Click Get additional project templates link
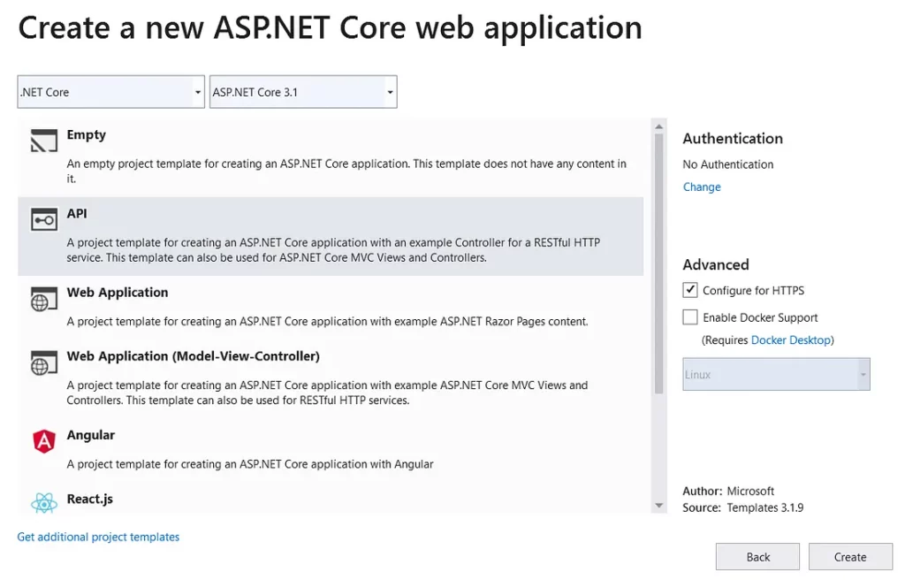Viewport: 905px width, 580px height. click(x=98, y=537)
